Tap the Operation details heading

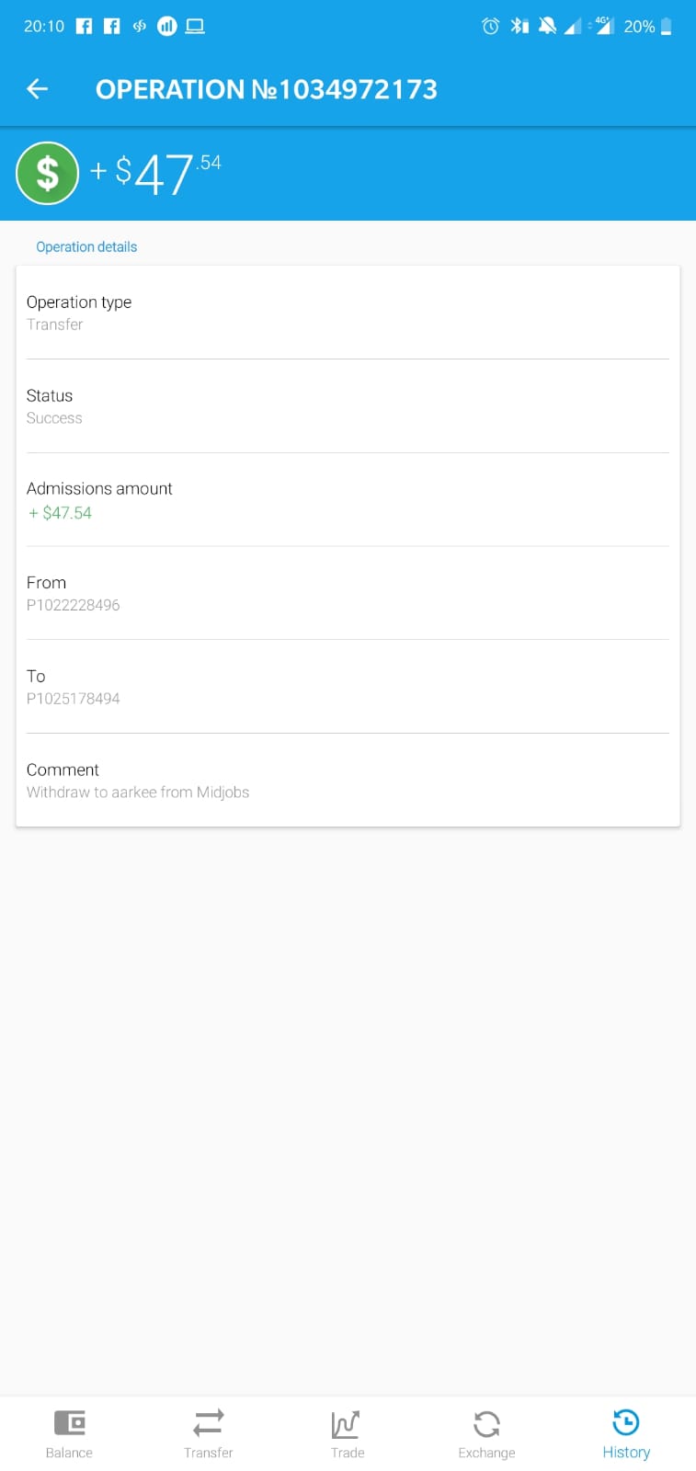click(x=86, y=246)
